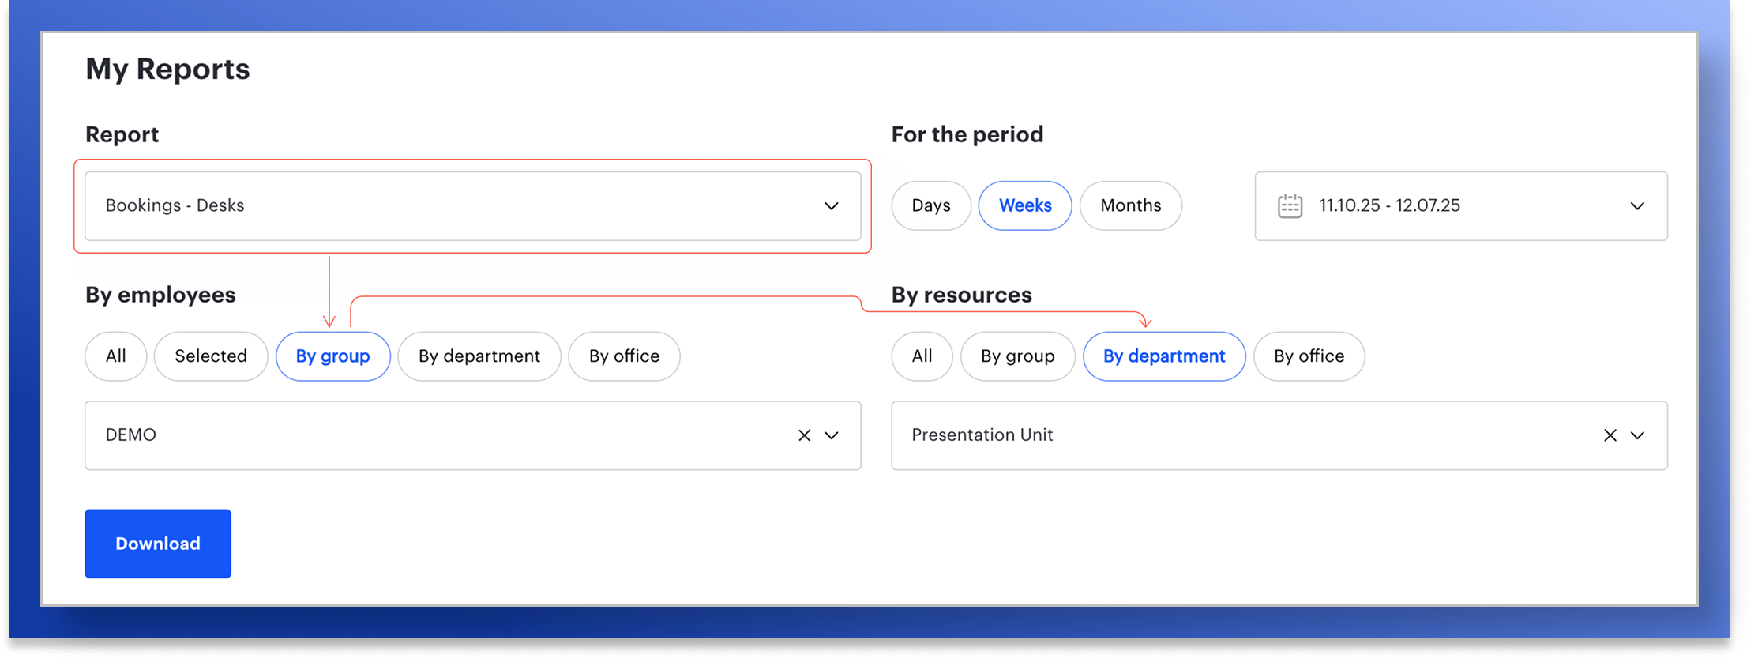The width and height of the screenshot is (1758, 666).
Task: Expand the Presentation Unit dropdown chevron
Action: coord(1638,435)
